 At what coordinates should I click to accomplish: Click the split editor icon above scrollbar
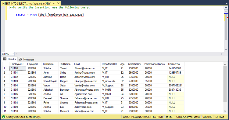click(x=226, y=8)
